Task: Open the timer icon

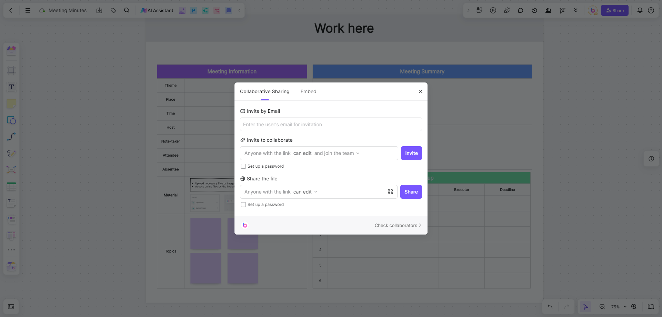Action: click(534, 10)
